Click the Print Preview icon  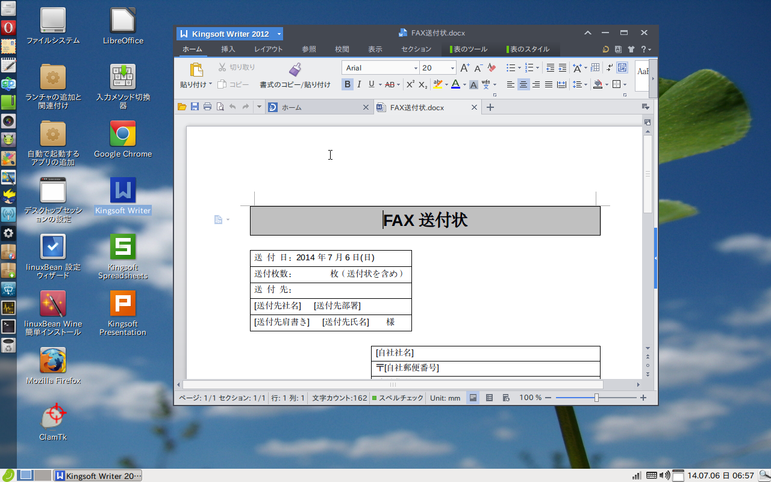220,107
